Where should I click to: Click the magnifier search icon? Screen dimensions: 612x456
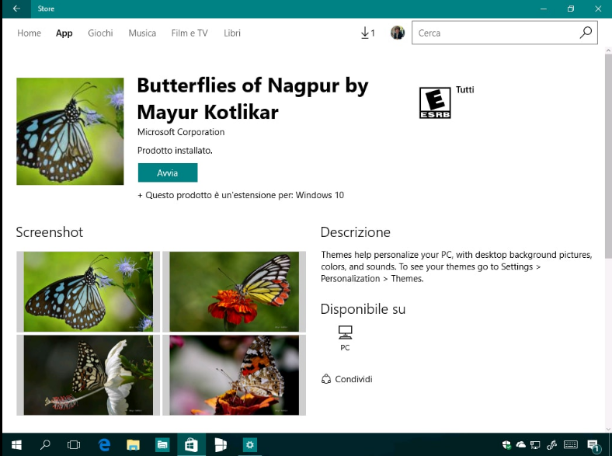(586, 33)
